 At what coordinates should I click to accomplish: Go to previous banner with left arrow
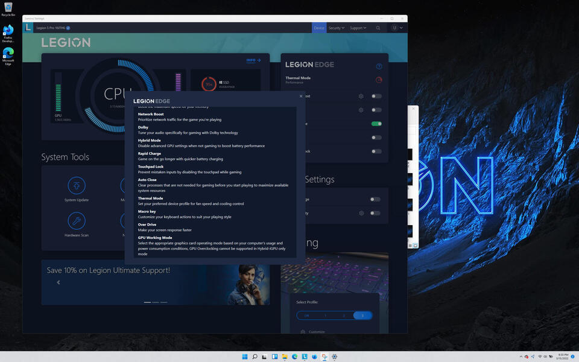coord(59,282)
